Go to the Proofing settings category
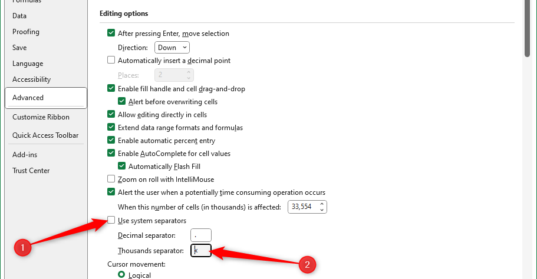 (26, 32)
